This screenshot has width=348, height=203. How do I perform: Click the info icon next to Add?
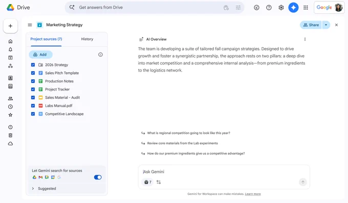(x=100, y=55)
